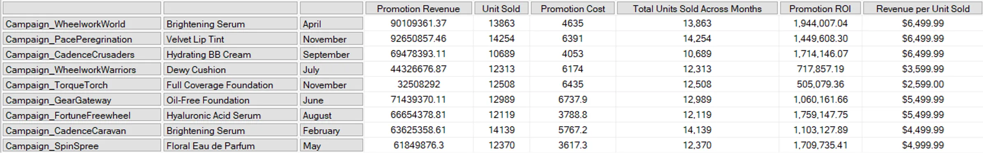
Task: Click revenue value 69478393.11
Action: click(x=418, y=54)
